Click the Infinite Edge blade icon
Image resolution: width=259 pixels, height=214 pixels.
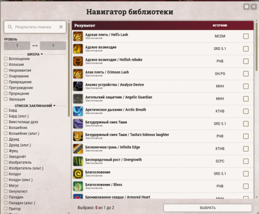point(78,149)
